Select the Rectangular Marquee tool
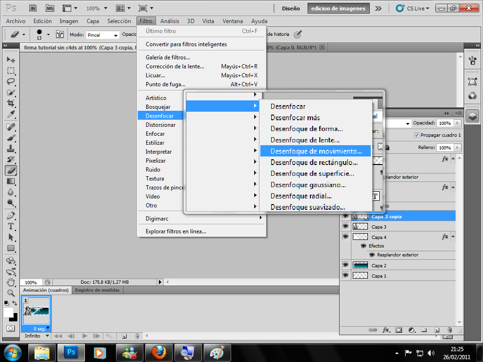The width and height of the screenshot is (483, 362). 11,71
